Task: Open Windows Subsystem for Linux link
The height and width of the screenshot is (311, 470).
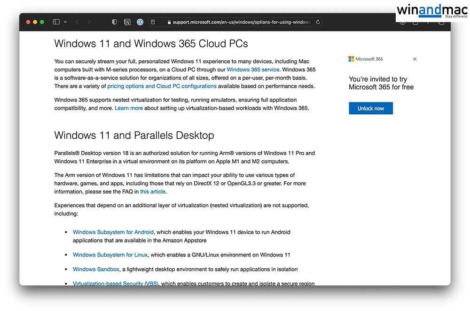Action: 110,255
